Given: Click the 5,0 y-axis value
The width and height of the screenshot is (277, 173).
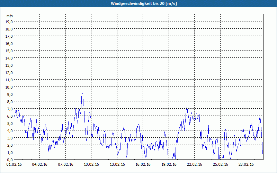Looking at the screenshot, I should [x=9, y=123].
